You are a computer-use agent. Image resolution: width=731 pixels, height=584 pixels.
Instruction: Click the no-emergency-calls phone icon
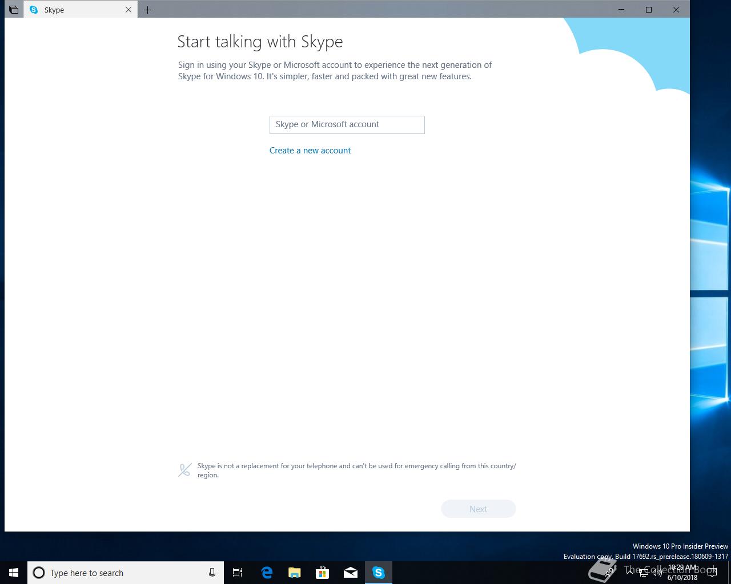pos(184,470)
